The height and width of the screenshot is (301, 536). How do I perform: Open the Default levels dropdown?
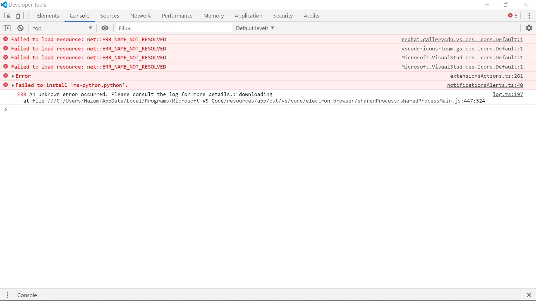click(254, 28)
